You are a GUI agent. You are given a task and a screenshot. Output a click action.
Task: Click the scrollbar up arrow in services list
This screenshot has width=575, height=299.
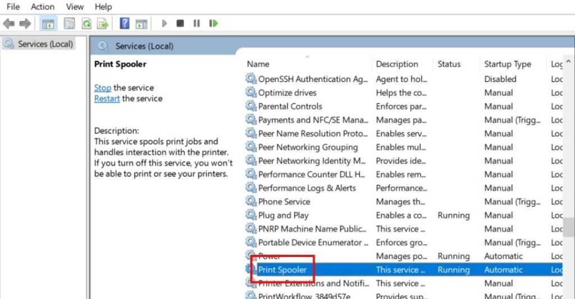[569, 62]
